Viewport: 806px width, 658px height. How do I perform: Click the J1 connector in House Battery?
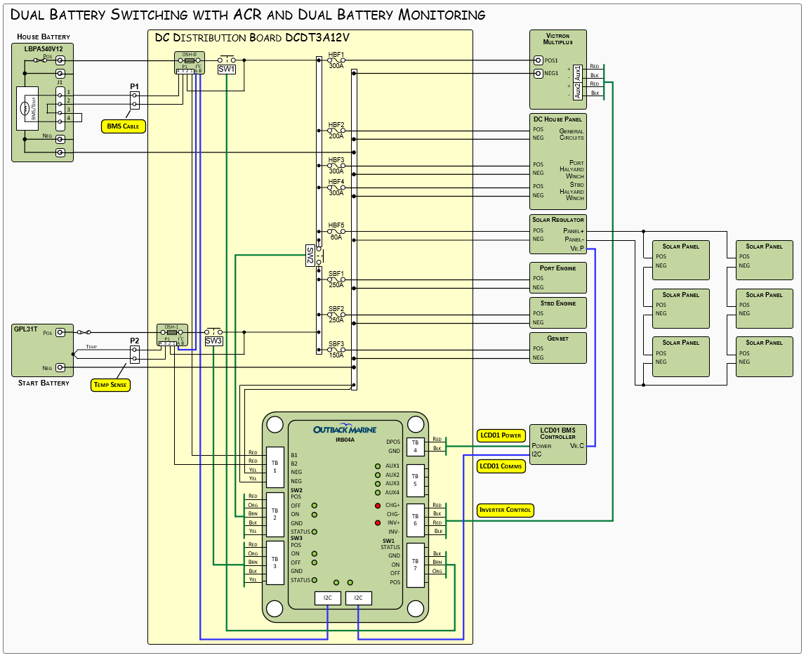[60, 108]
